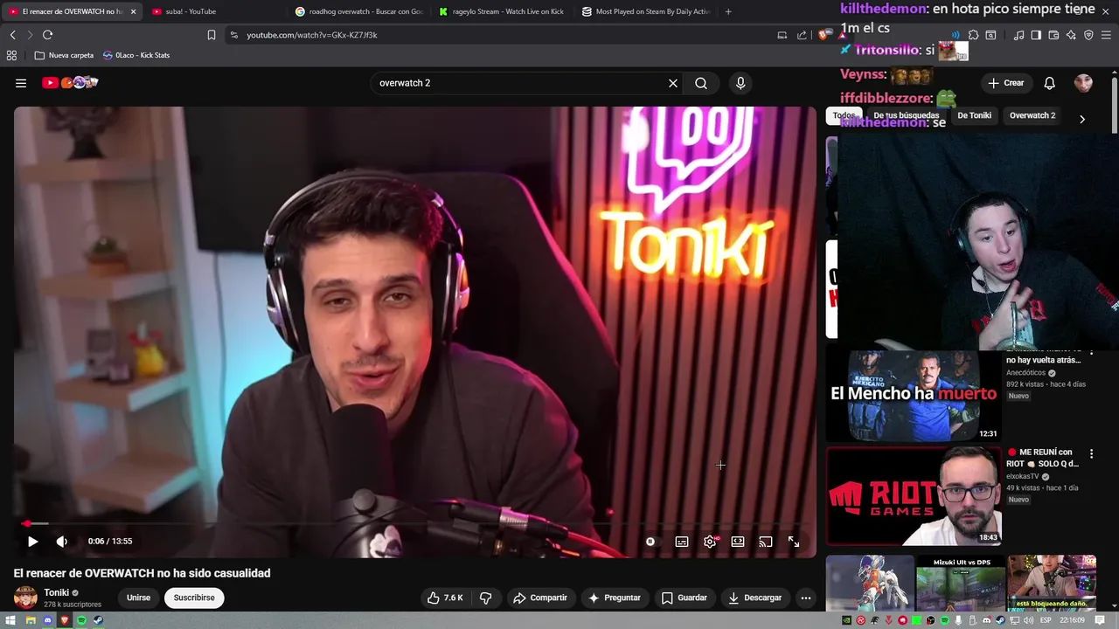
Task: Open the YouTube guide hamburger menu
Action: (x=21, y=83)
